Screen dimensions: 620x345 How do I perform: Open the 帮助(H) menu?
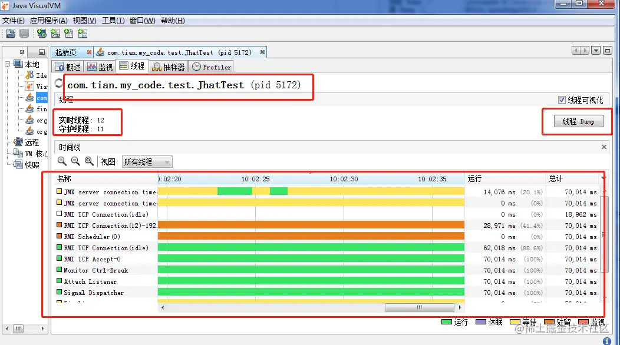(x=173, y=21)
